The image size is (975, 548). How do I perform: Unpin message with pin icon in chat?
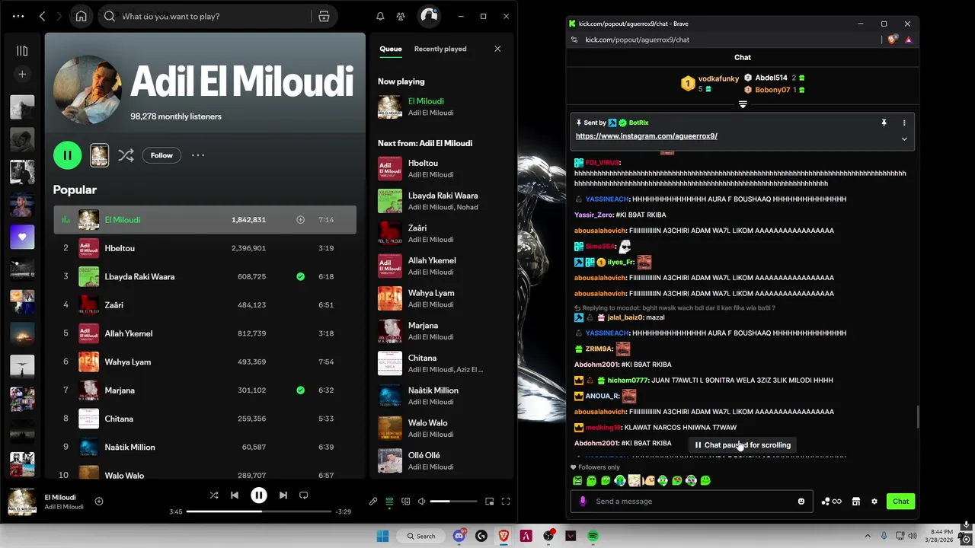[884, 123]
